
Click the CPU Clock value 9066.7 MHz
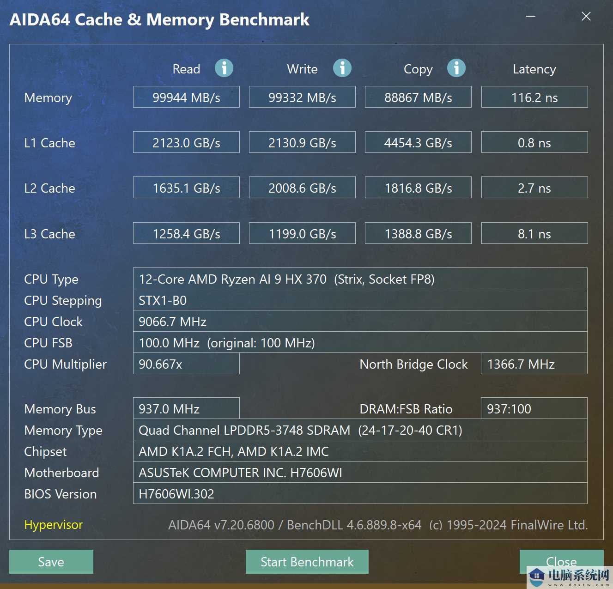360,321
